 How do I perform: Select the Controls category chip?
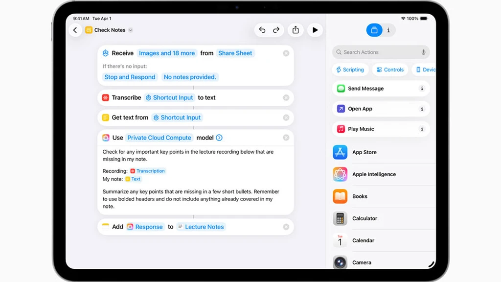coord(390,70)
